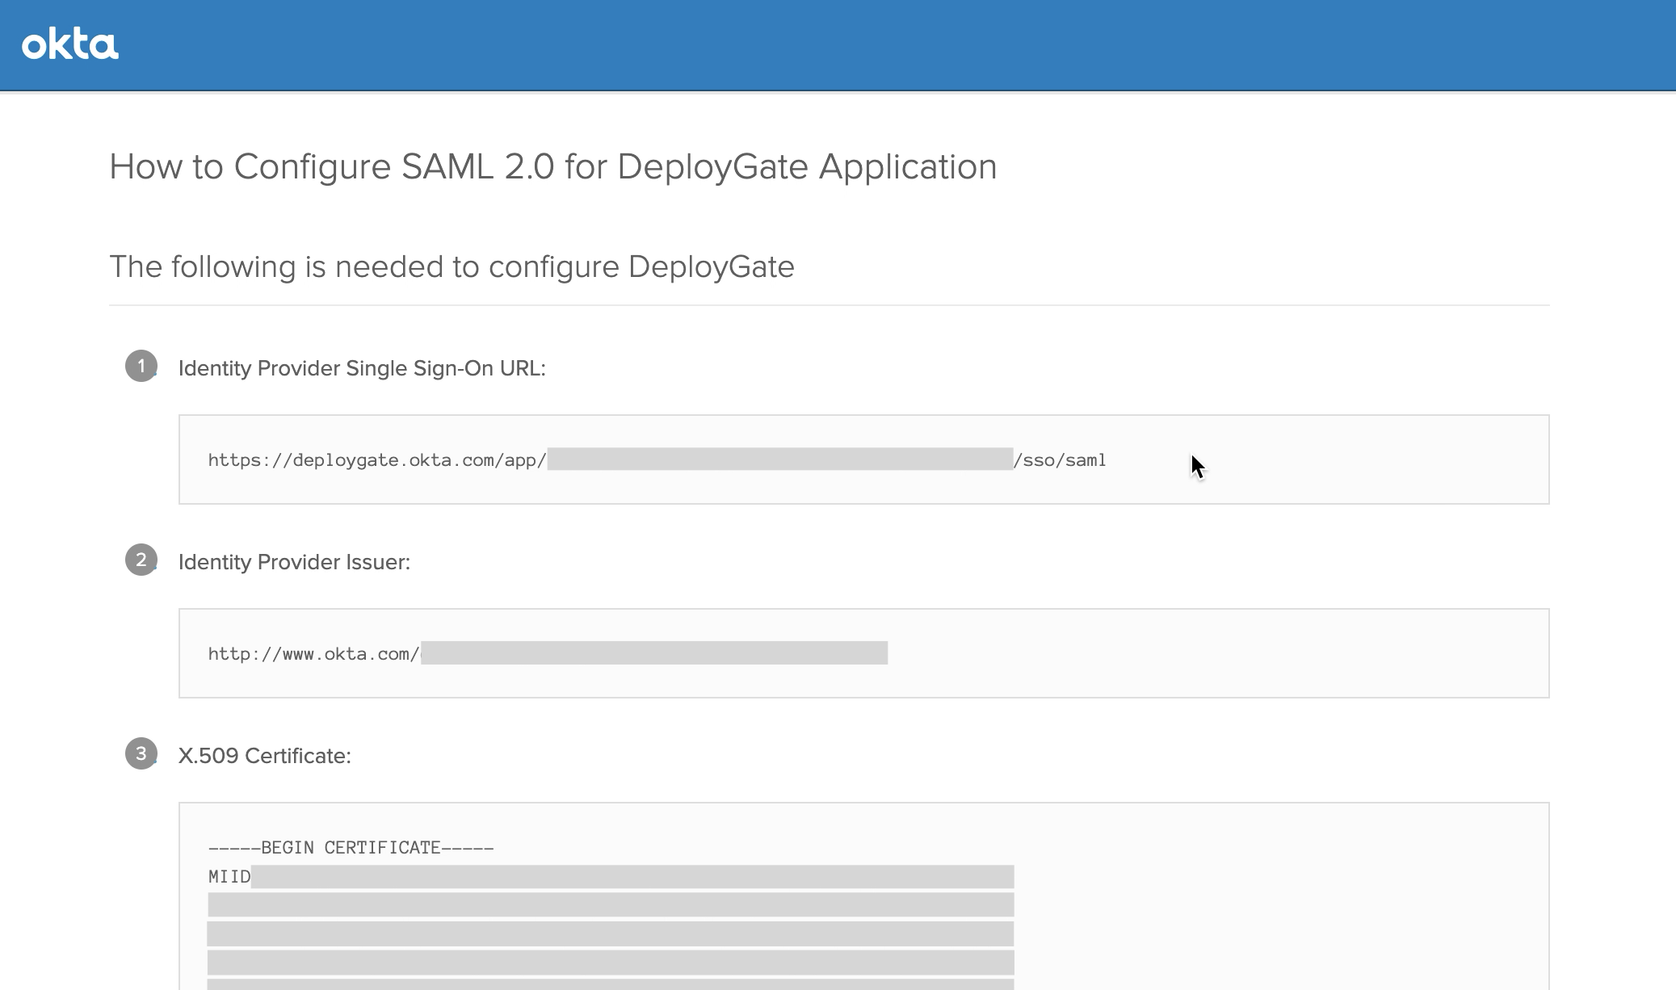This screenshot has width=1676, height=990.
Task: Click the redacted app ID segment in SSO URL
Action: [779, 459]
